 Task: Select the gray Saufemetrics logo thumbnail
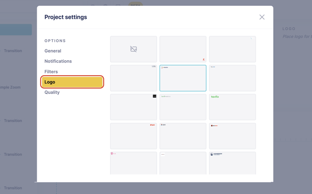pyautogui.click(x=183, y=107)
